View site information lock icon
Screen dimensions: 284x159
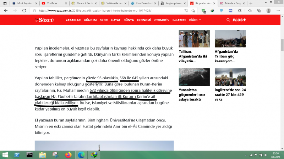point(34,11)
